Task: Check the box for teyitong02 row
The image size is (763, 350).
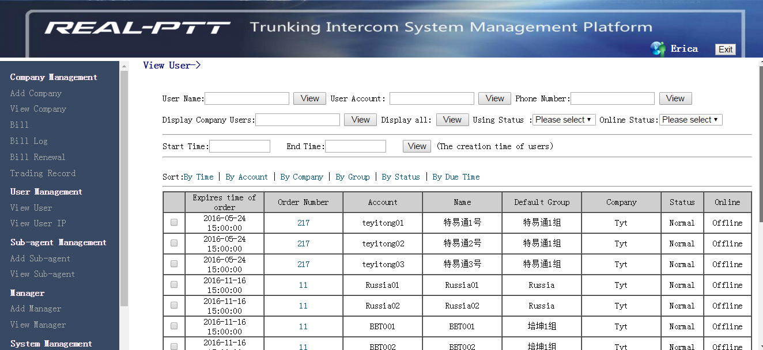Action: click(174, 243)
